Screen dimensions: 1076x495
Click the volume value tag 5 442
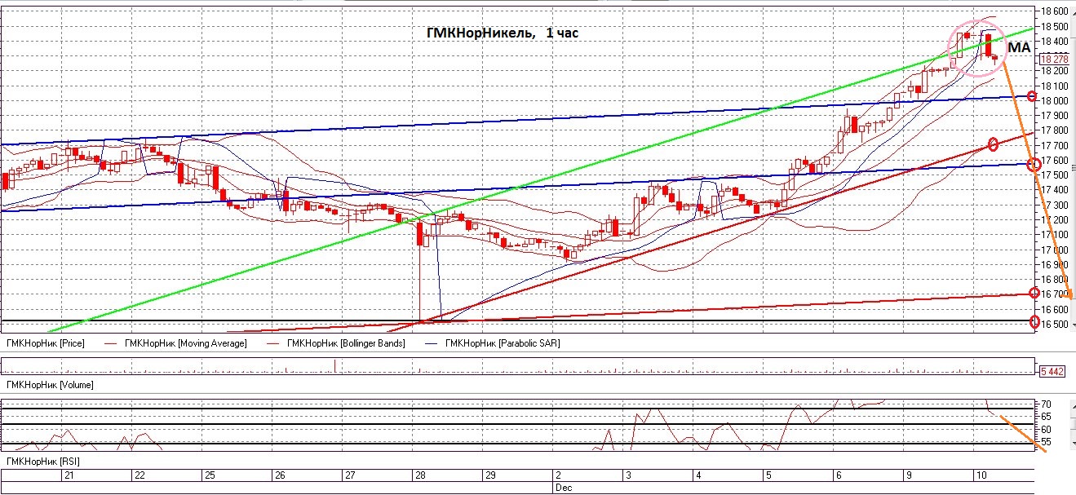[1052, 372]
